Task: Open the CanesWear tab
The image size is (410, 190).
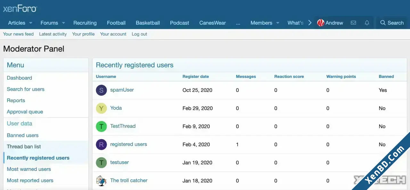Action: coord(212,23)
